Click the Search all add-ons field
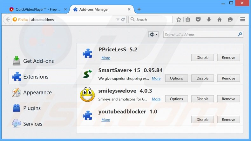This screenshot has width=251, height=141. [203, 34]
